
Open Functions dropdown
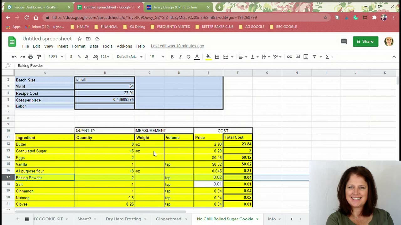[x=329, y=57]
